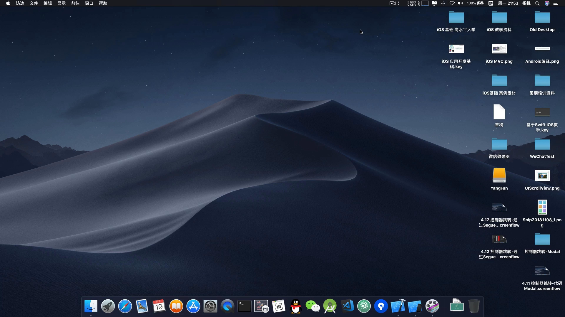Open WeChat from the dock

pos(313,306)
